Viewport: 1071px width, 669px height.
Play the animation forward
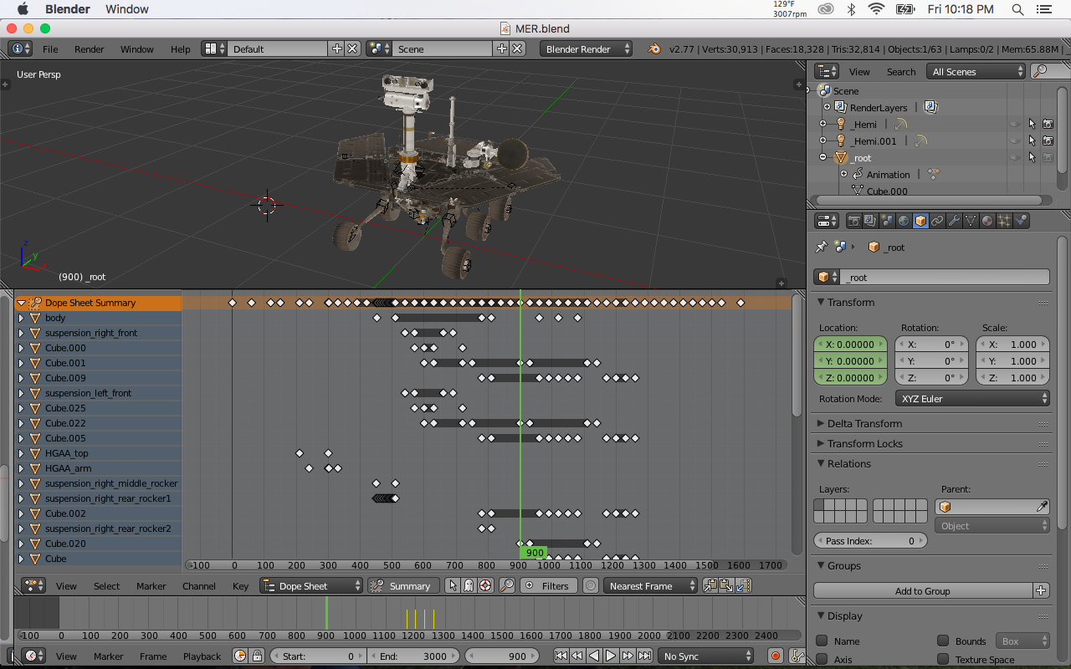tap(612, 656)
